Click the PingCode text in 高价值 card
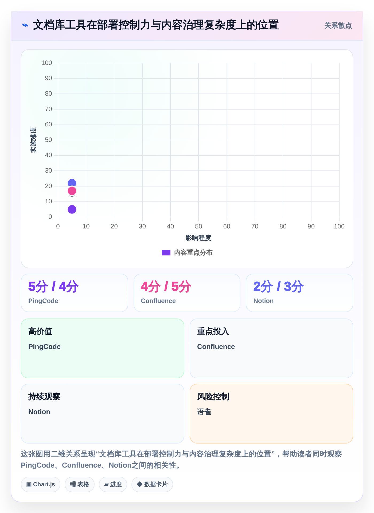Image resolution: width=374 pixels, height=513 pixels. tap(44, 347)
